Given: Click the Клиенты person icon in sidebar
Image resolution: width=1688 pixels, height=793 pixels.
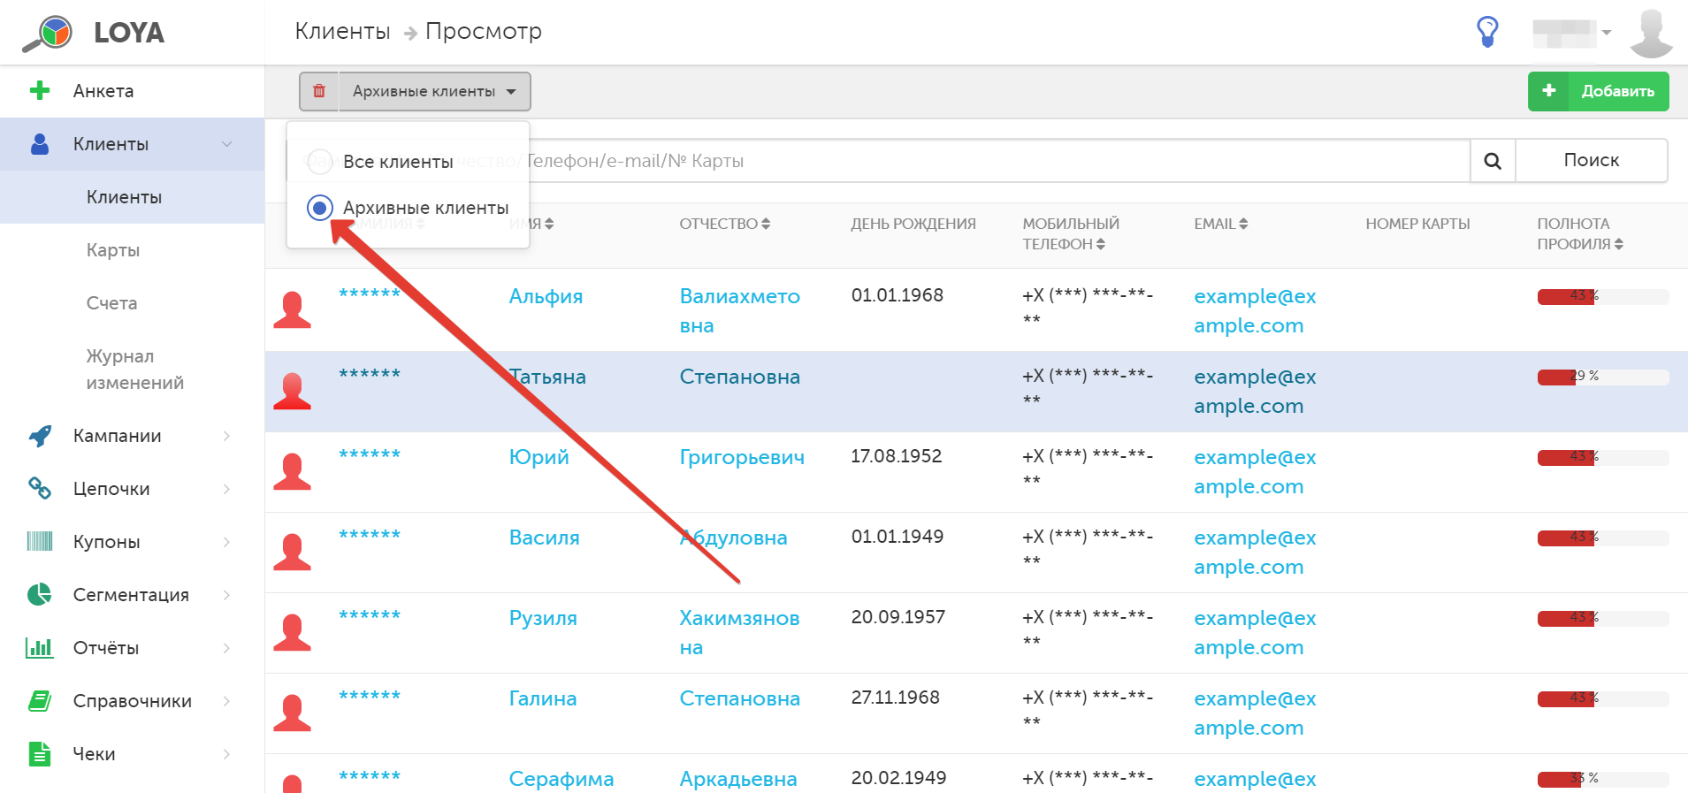Looking at the screenshot, I should pos(40,144).
